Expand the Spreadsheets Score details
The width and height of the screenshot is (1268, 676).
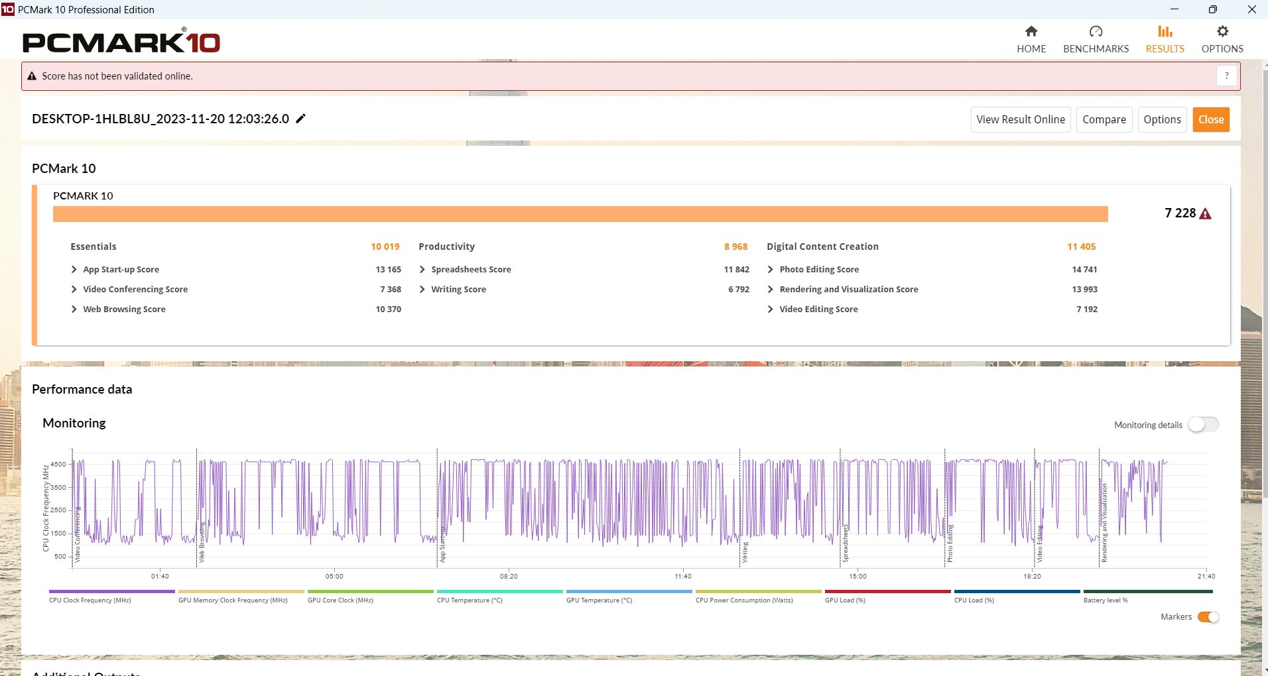pos(422,270)
